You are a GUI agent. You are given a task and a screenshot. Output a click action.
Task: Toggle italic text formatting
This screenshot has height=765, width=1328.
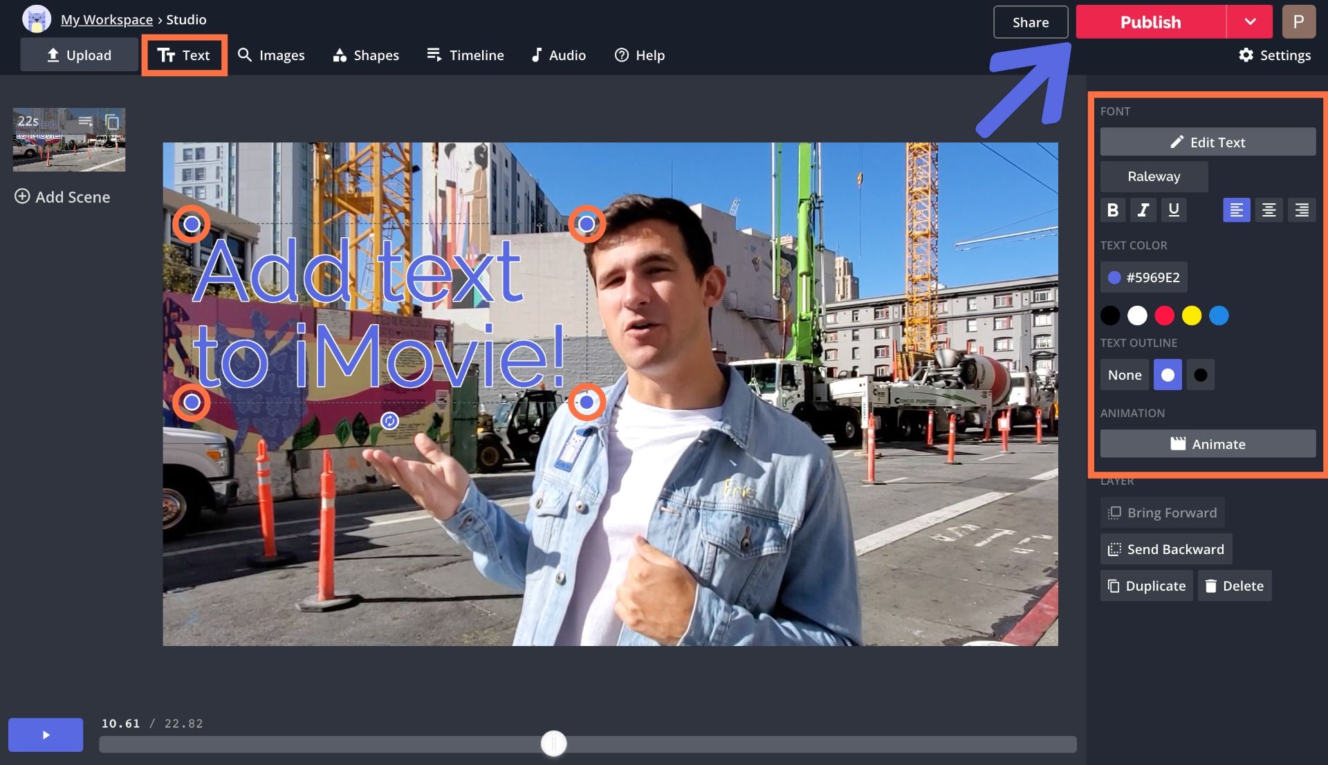pyautogui.click(x=1143, y=210)
